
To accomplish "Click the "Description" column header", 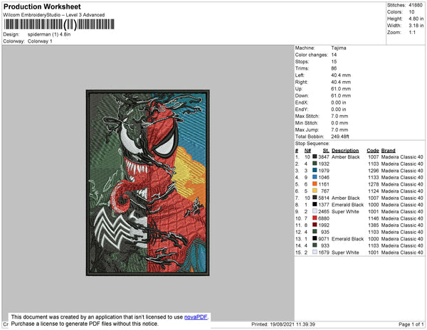I will pos(345,151).
